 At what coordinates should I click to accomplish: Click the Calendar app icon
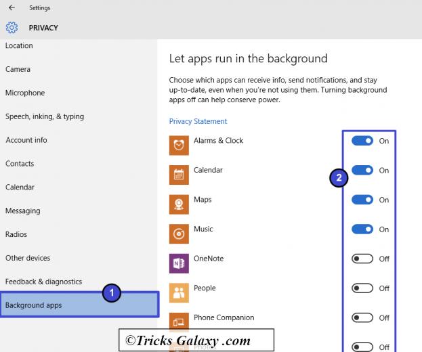pos(179,174)
